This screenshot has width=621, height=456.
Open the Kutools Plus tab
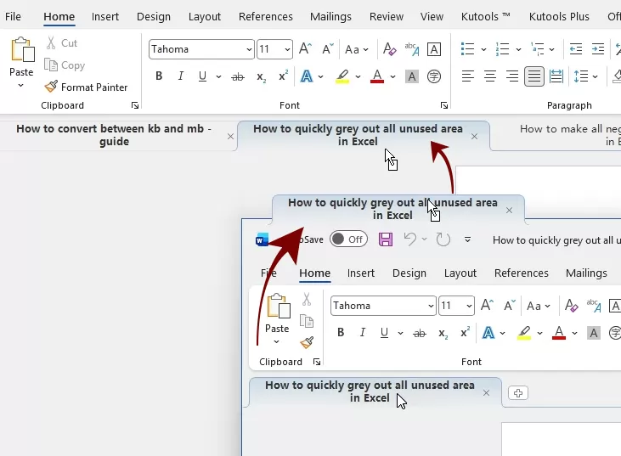click(559, 17)
